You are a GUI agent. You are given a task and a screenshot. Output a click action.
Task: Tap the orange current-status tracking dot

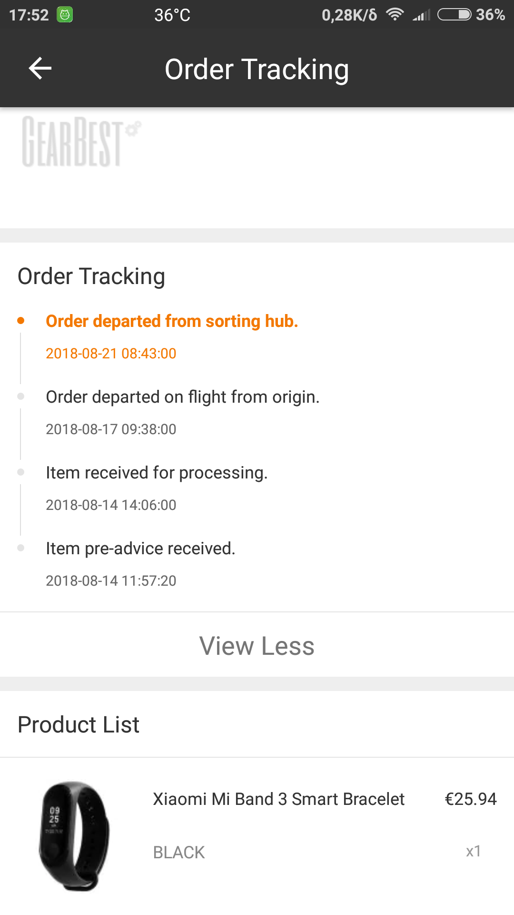(20, 321)
